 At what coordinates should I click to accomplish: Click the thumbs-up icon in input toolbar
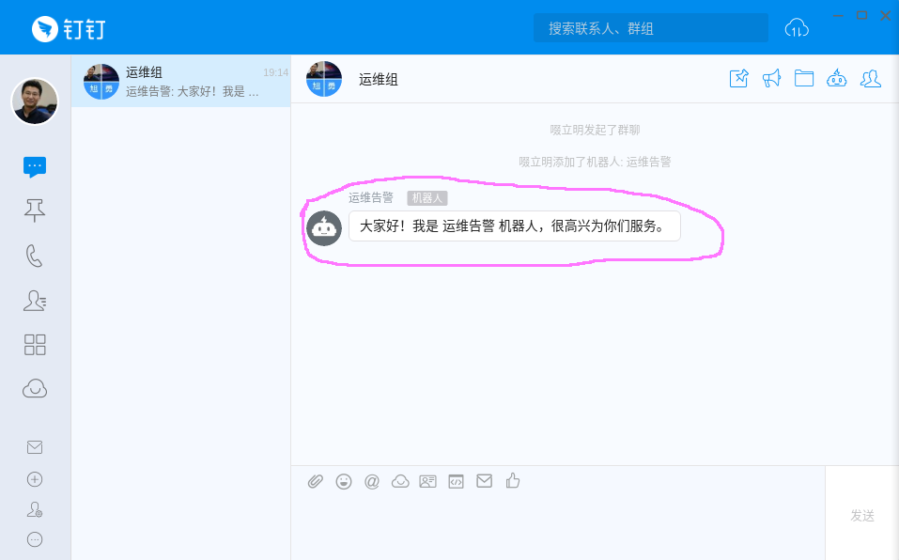[512, 481]
